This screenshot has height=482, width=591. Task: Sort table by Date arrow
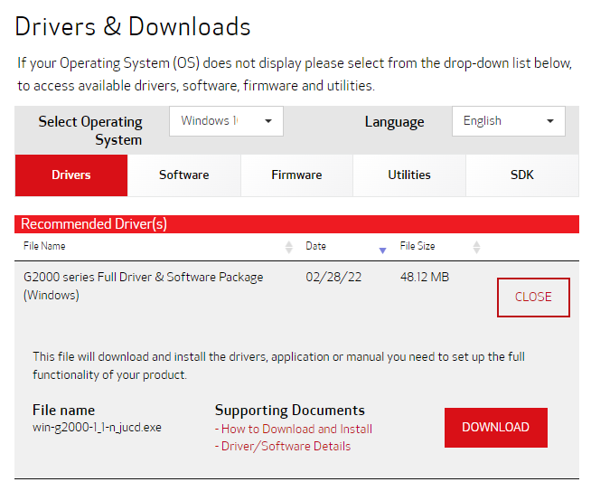(x=382, y=250)
